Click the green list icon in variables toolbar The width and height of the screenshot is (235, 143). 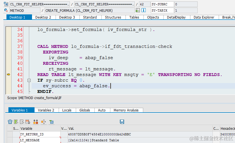tap(16, 122)
